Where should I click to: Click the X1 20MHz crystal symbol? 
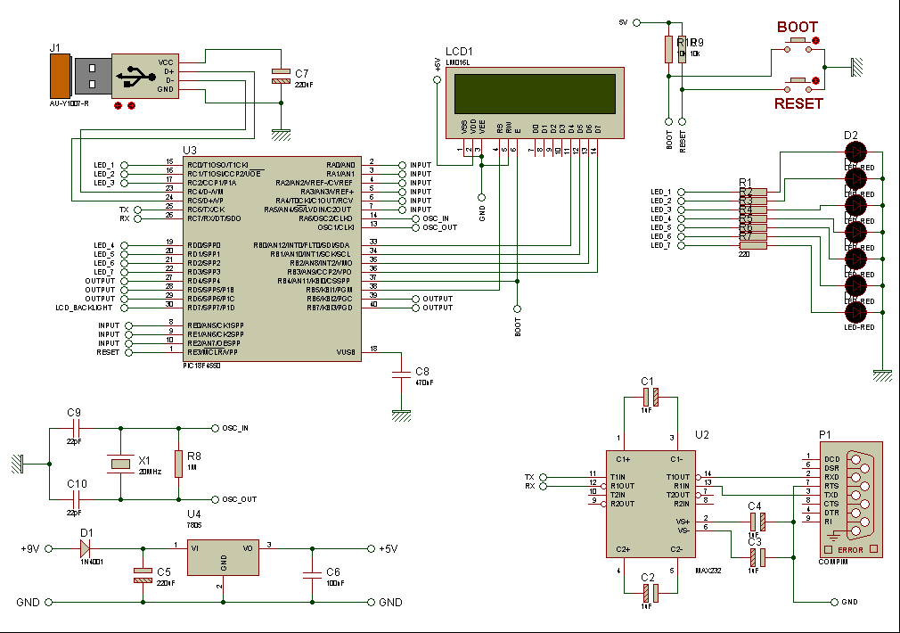coord(119,464)
